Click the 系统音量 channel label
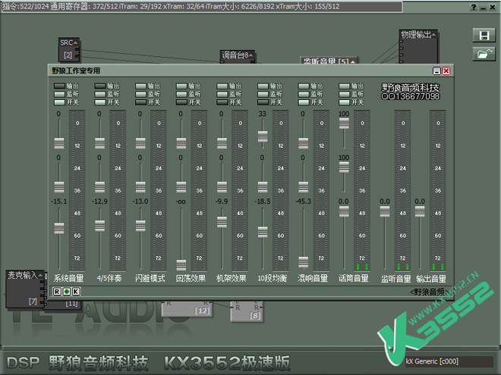This screenshot has height=375, width=501. point(68,278)
